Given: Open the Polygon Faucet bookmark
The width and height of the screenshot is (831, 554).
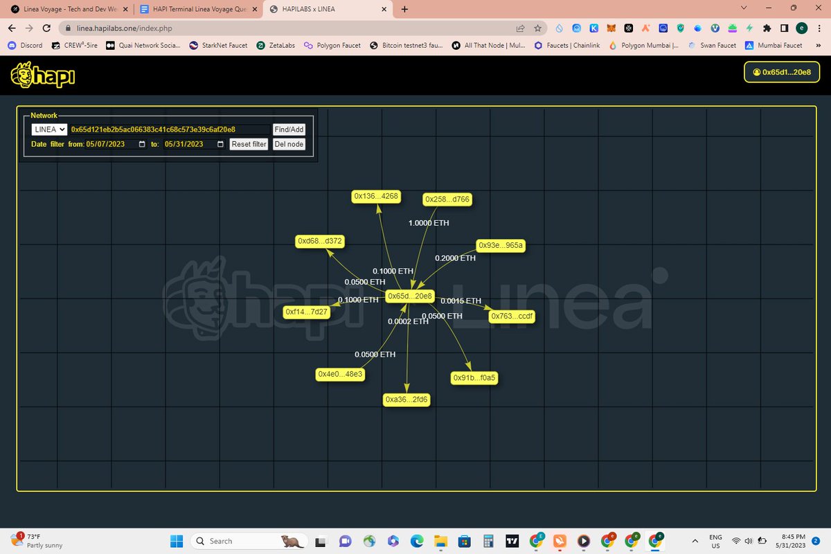Looking at the screenshot, I should [332, 45].
